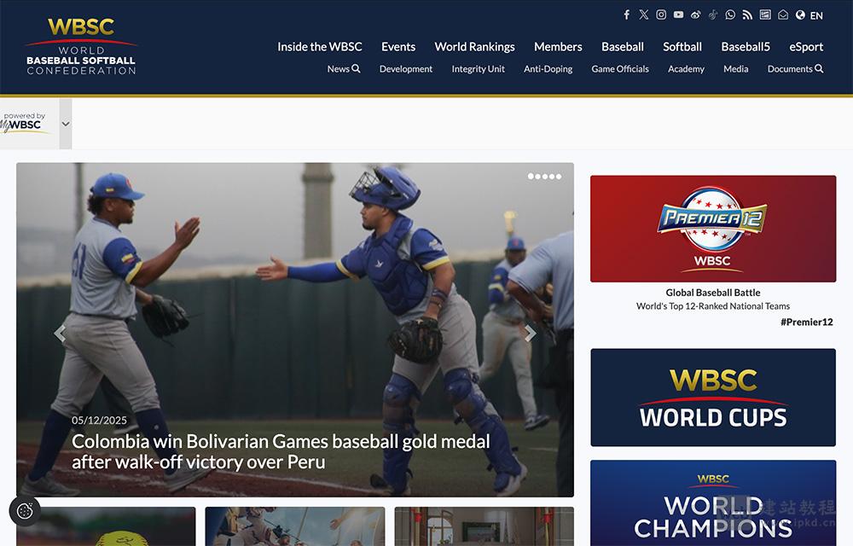Expand the powered by MyWBSC dropdown arrow
The image size is (853, 546).
pyautogui.click(x=66, y=124)
